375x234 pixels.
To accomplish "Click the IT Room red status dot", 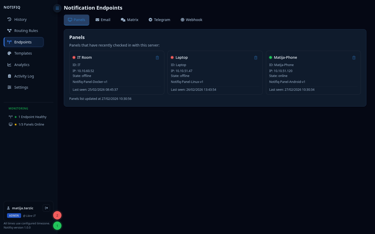I will (74, 57).
